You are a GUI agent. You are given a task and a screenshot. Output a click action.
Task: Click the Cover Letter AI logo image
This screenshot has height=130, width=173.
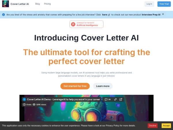point(5,4)
